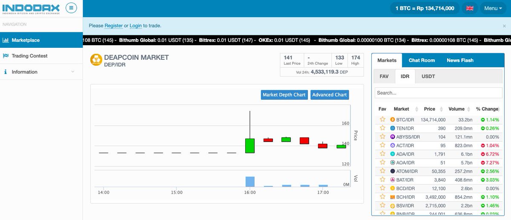Switch to the Markets tab

(387, 60)
